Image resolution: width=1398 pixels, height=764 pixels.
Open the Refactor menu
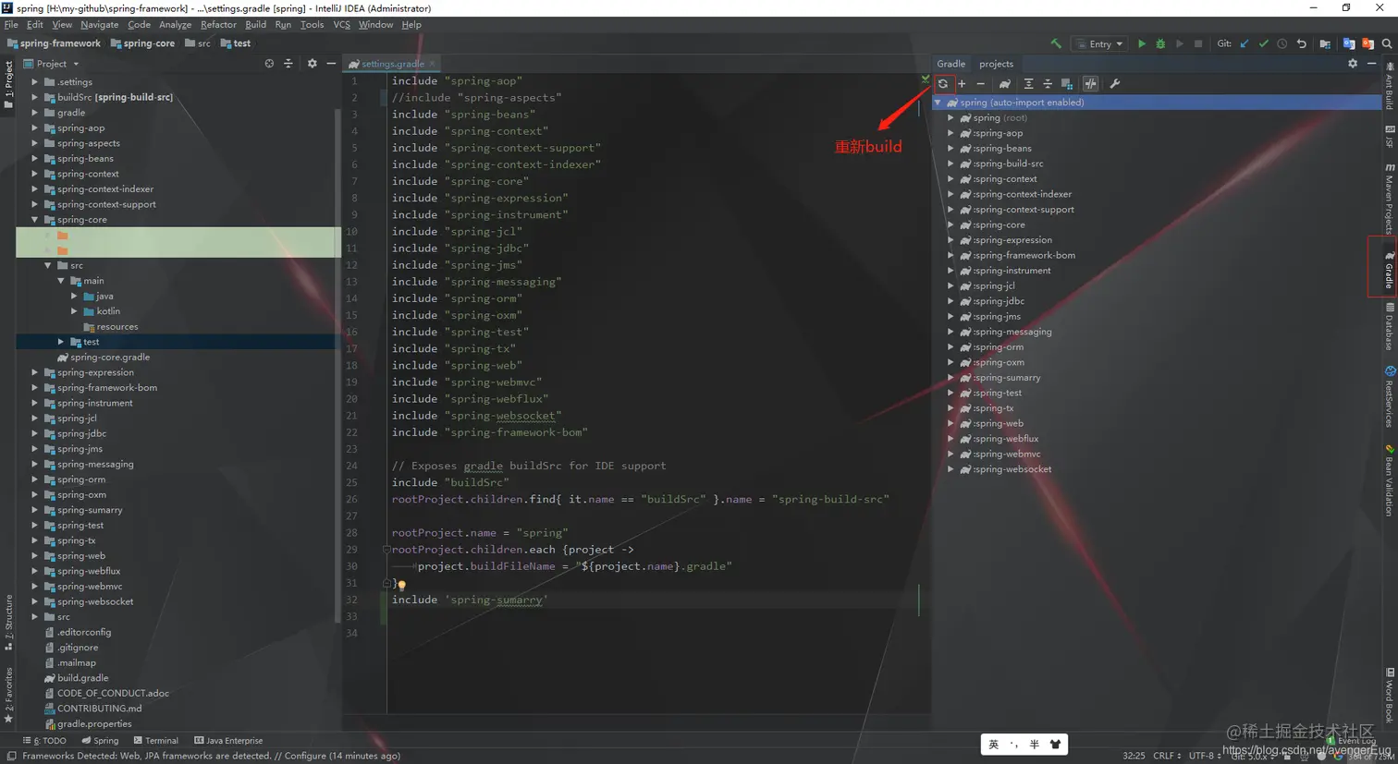point(218,25)
